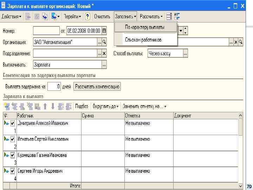
Task: Click the magnifier beside Организация field
Action: pos(104,42)
